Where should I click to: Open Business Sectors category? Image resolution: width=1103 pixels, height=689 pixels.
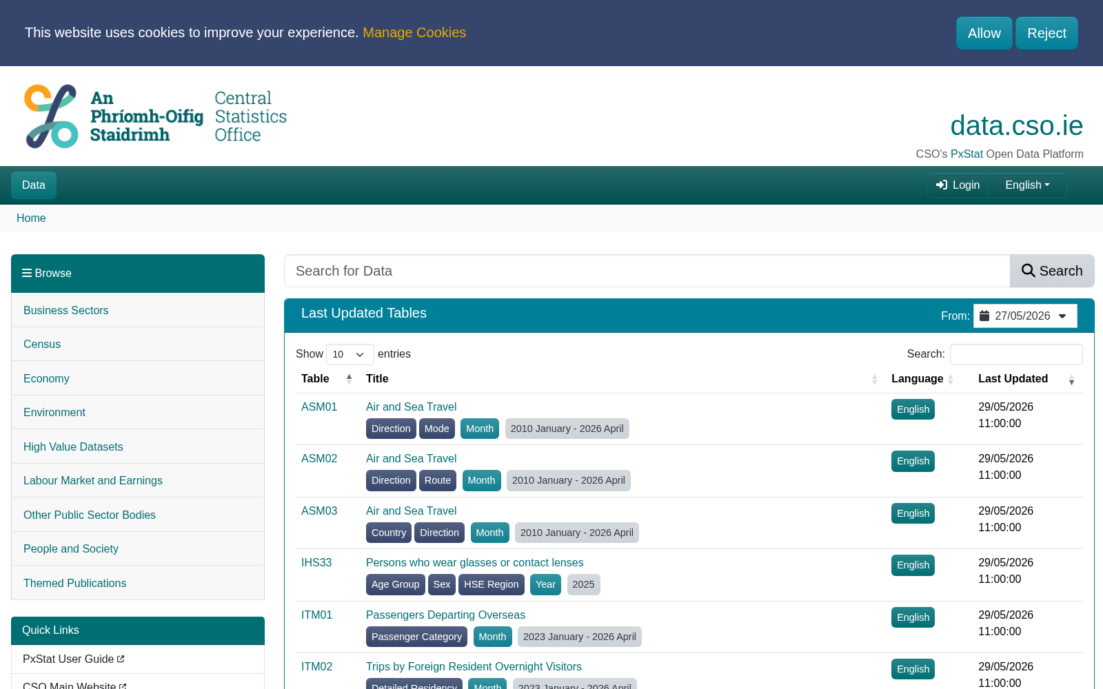click(138, 310)
